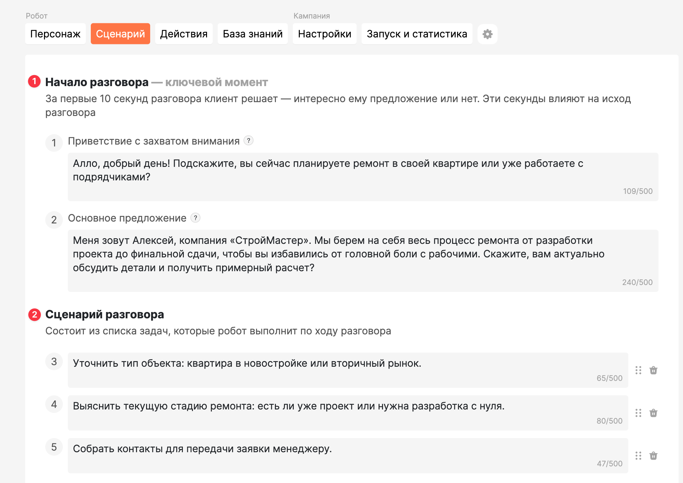Image resolution: width=683 pixels, height=483 pixels.
Task: Delete task 4 with trash icon
Action: 653,413
